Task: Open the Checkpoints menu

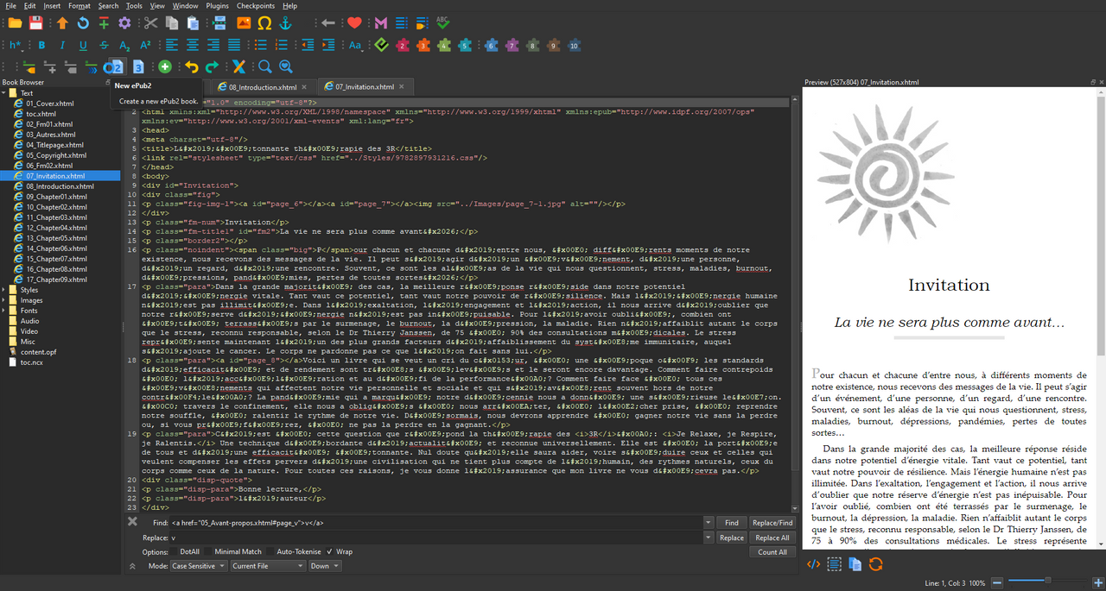Action: point(256,6)
